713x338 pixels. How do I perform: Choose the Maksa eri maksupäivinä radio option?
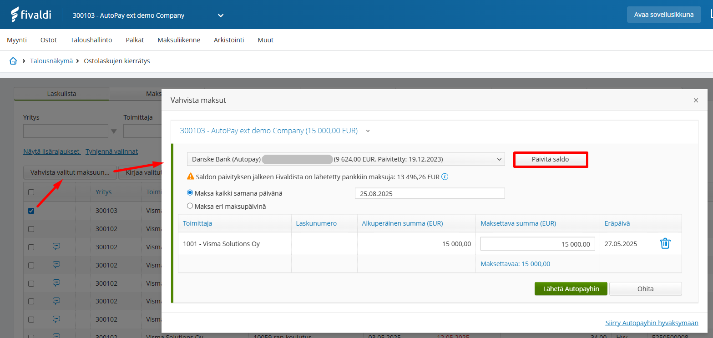click(x=190, y=206)
